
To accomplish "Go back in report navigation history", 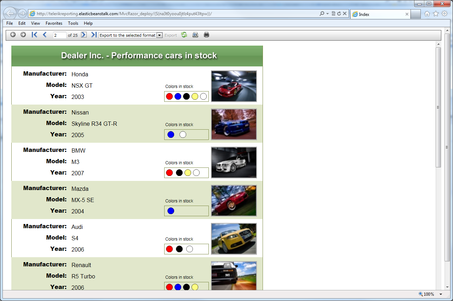I will [13, 35].
